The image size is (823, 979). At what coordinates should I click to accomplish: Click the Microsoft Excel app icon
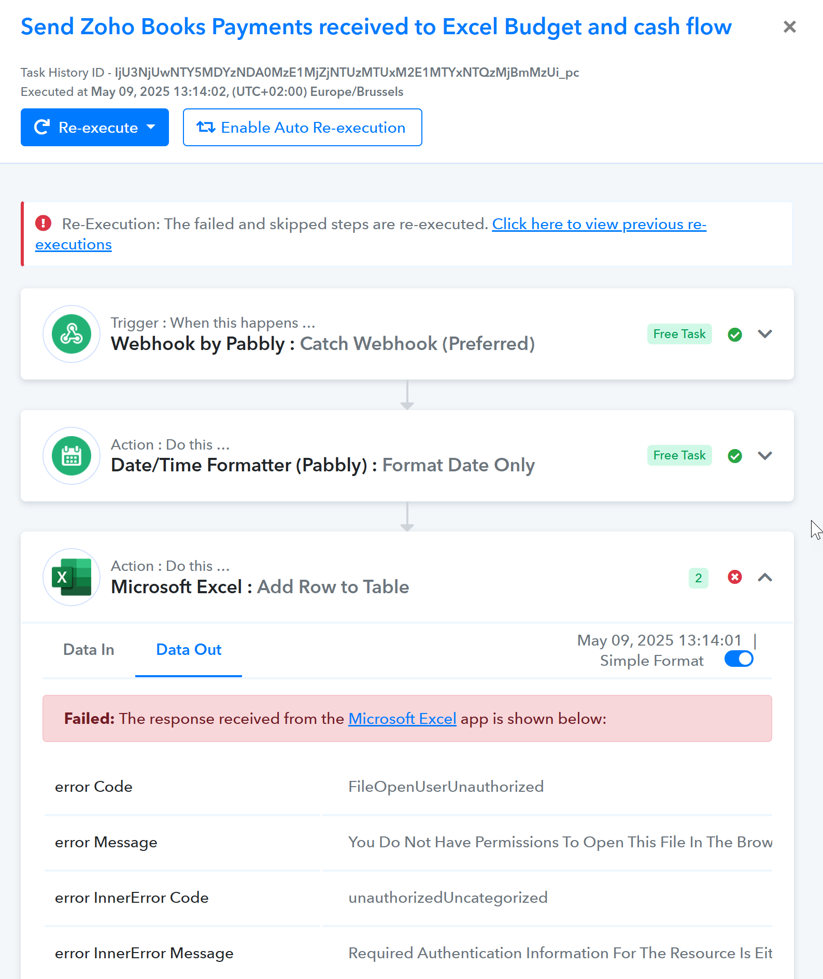click(72, 577)
